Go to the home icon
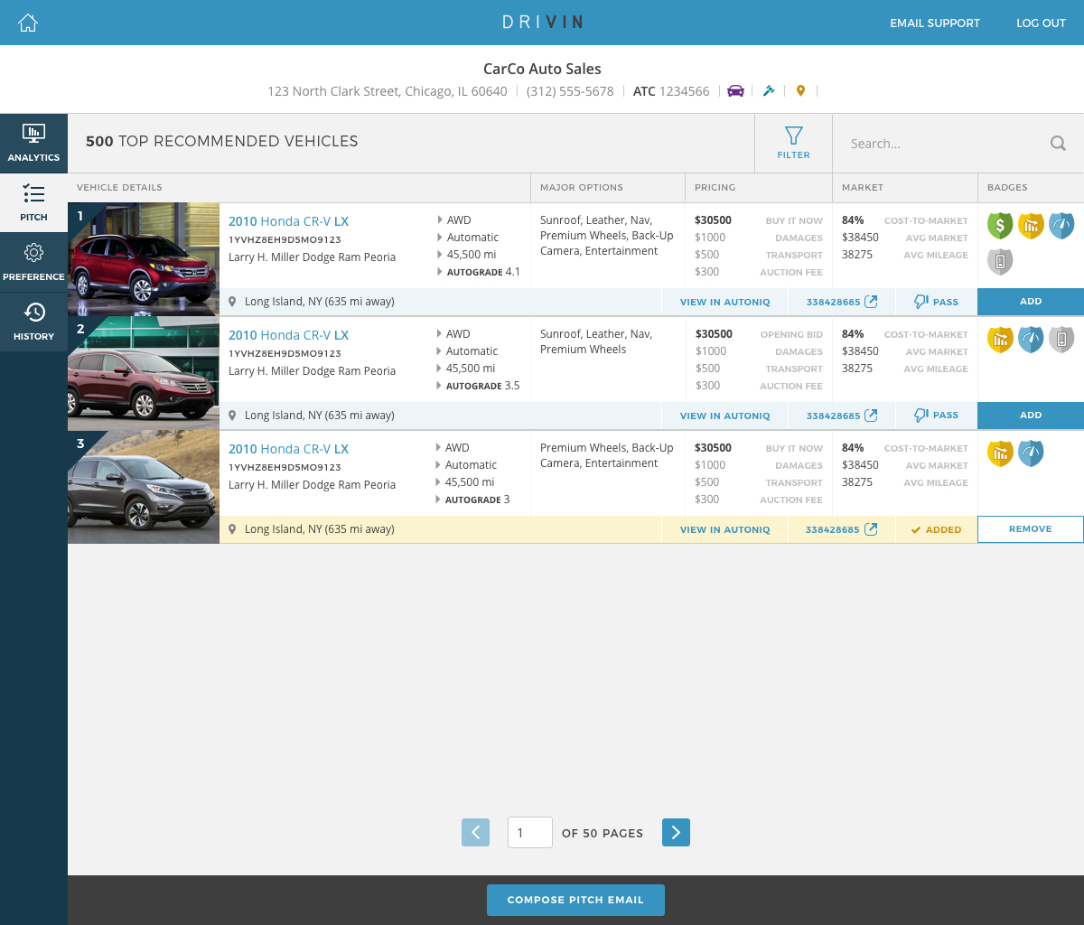This screenshot has height=925, width=1084. 28,23
